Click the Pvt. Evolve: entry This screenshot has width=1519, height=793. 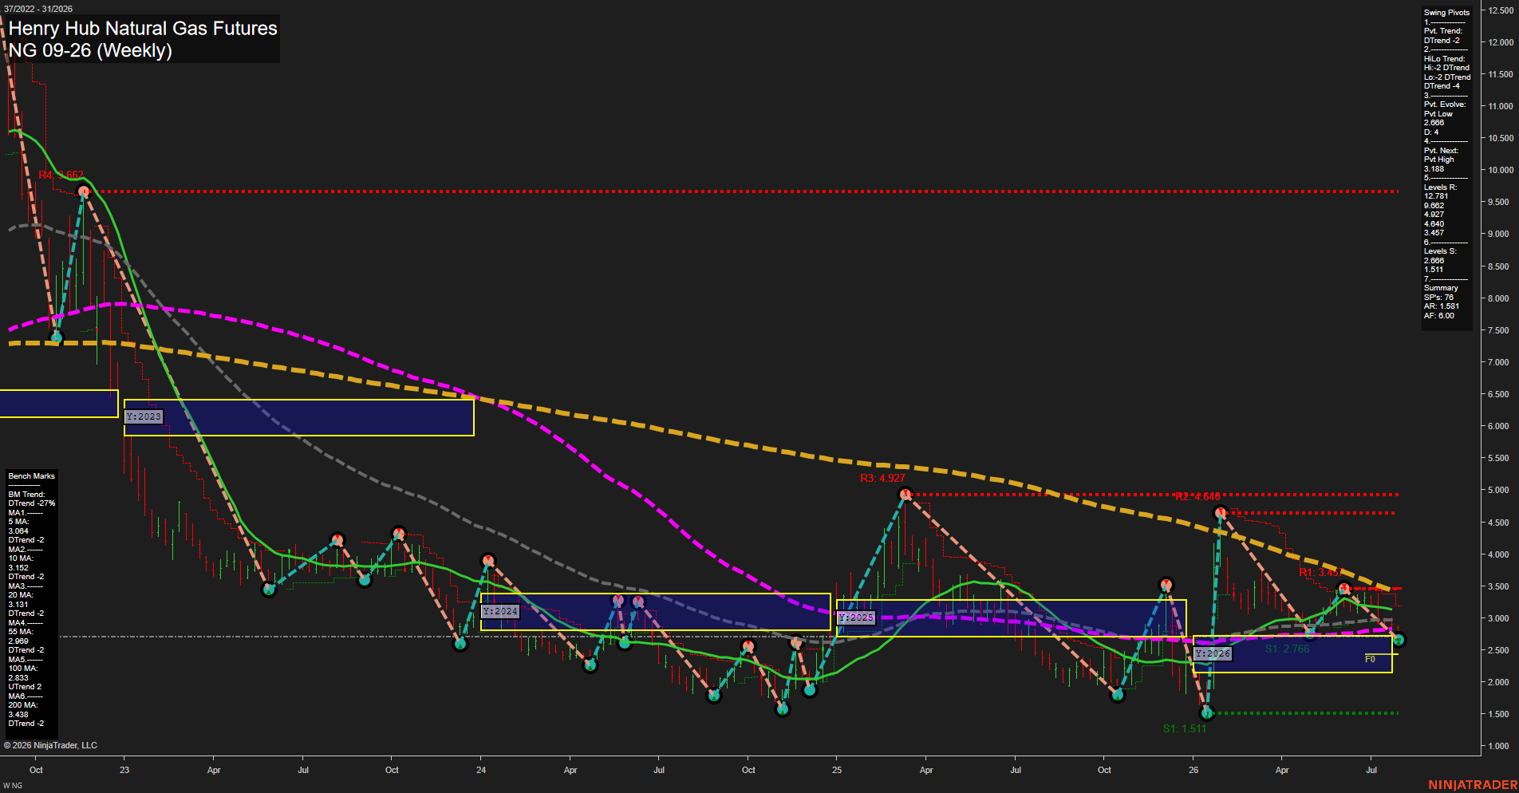click(1445, 105)
